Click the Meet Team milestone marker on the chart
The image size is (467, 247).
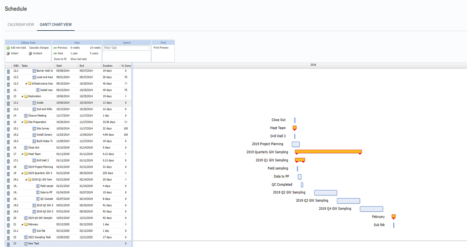coord(295,128)
